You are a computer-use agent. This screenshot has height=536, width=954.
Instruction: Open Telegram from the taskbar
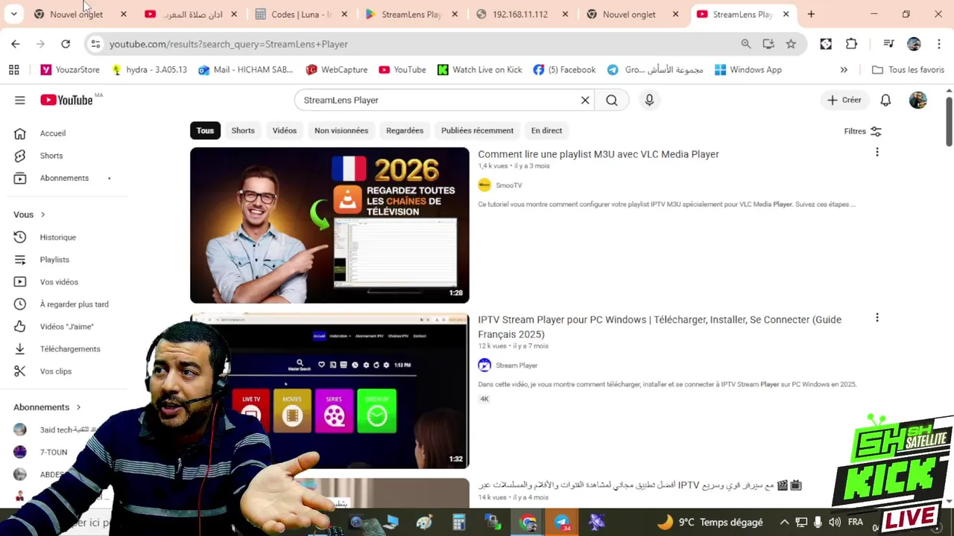tap(562, 523)
